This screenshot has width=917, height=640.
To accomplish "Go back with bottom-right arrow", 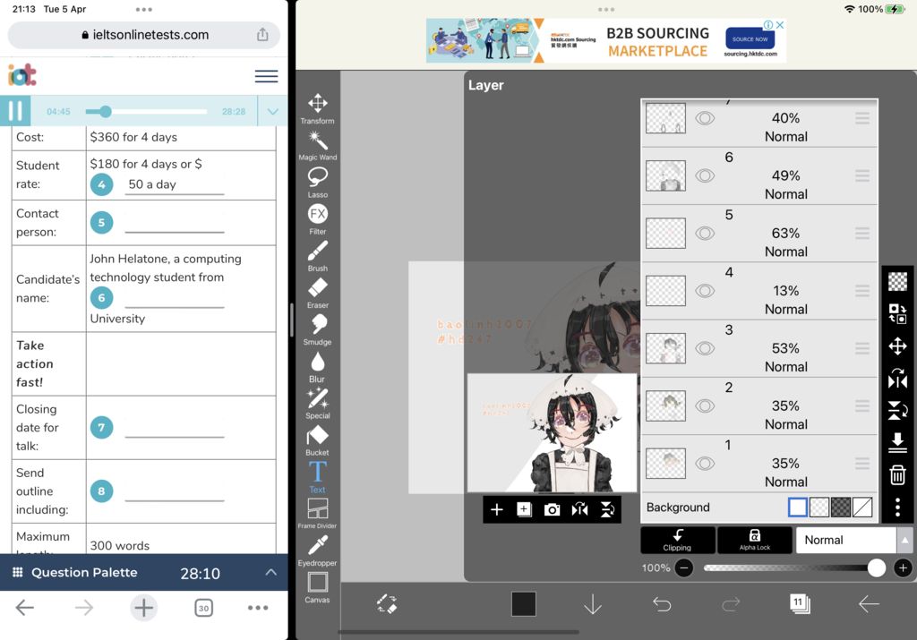I will pos(869,604).
